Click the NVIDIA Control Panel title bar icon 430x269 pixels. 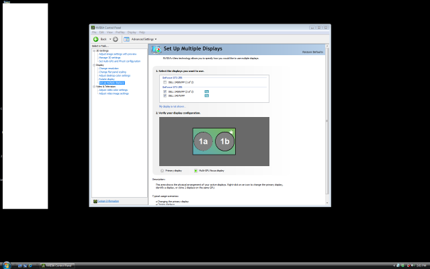[x=93, y=28]
